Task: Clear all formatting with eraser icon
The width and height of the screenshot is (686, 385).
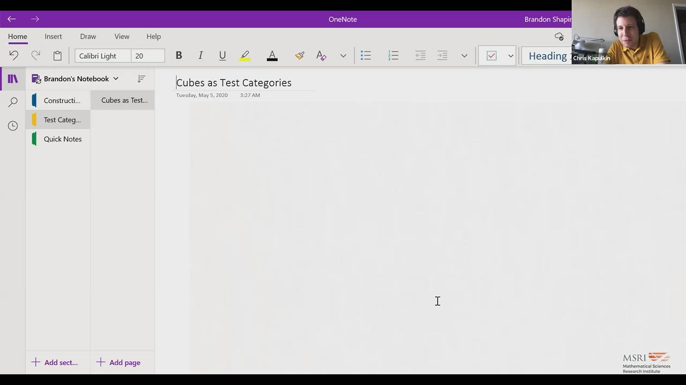Action: [321, 56]
